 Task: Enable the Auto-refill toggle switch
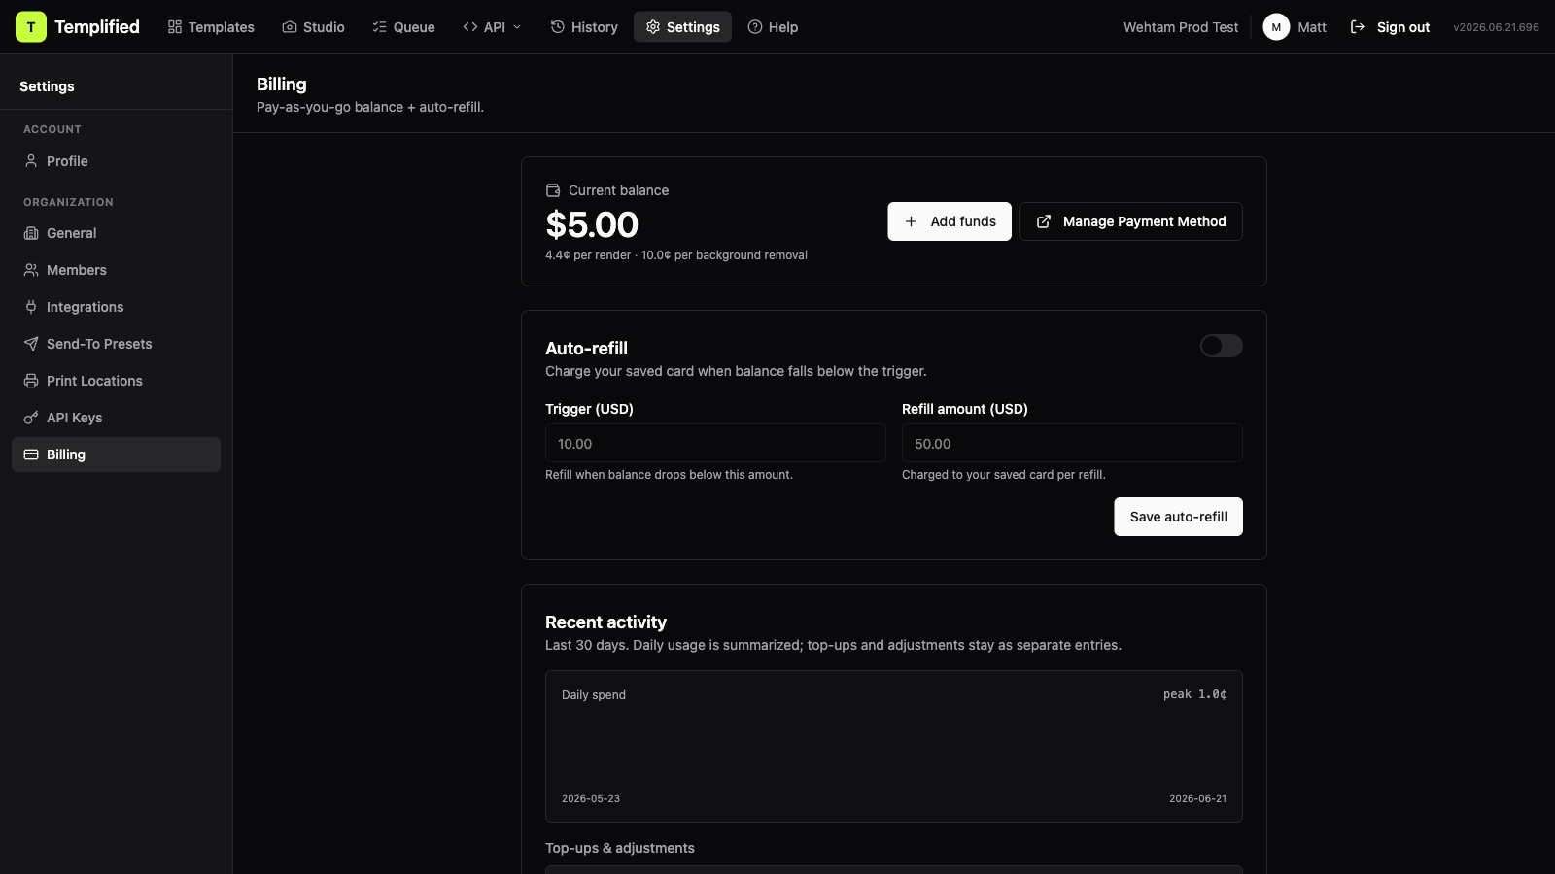coord(1222,346)
